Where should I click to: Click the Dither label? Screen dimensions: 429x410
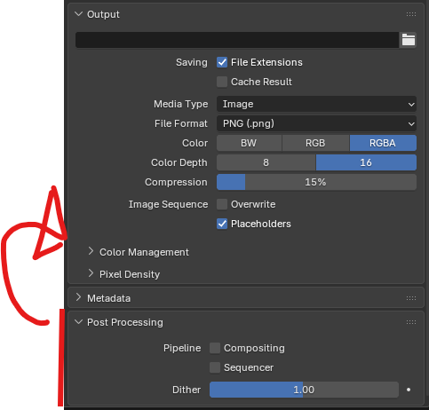point(187,390)
